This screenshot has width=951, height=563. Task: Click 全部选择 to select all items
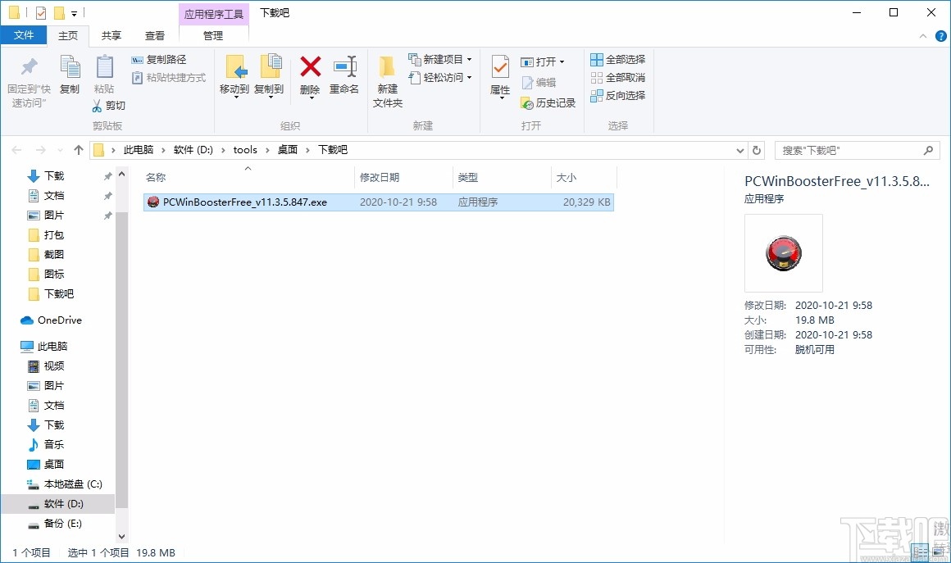click(617, 59)
